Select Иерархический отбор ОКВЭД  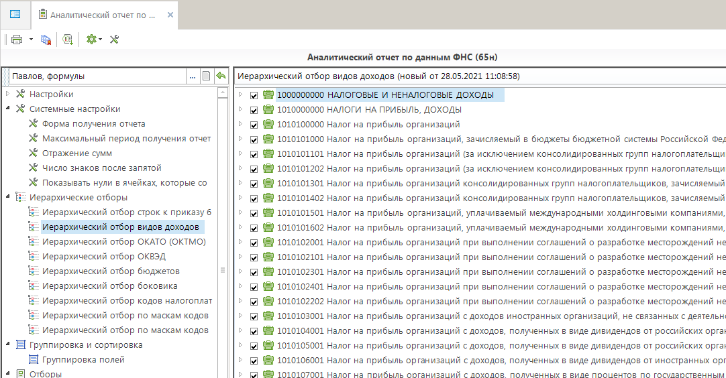(x=104, y=256)
